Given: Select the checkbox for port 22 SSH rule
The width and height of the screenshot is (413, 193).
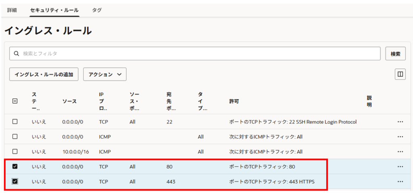Looking at the screenshot, I should point(15,122).
